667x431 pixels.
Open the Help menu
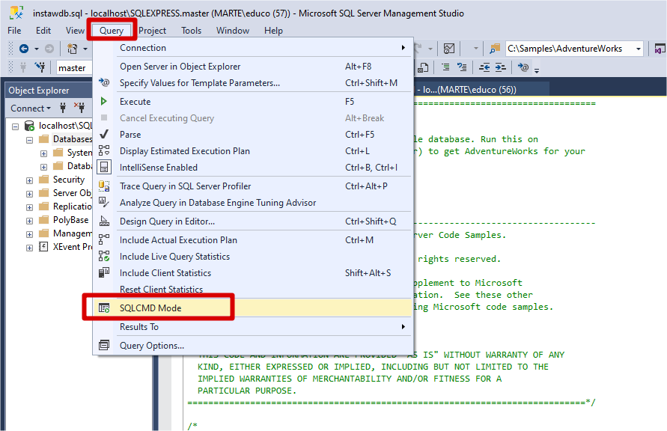tap(273, 31)
